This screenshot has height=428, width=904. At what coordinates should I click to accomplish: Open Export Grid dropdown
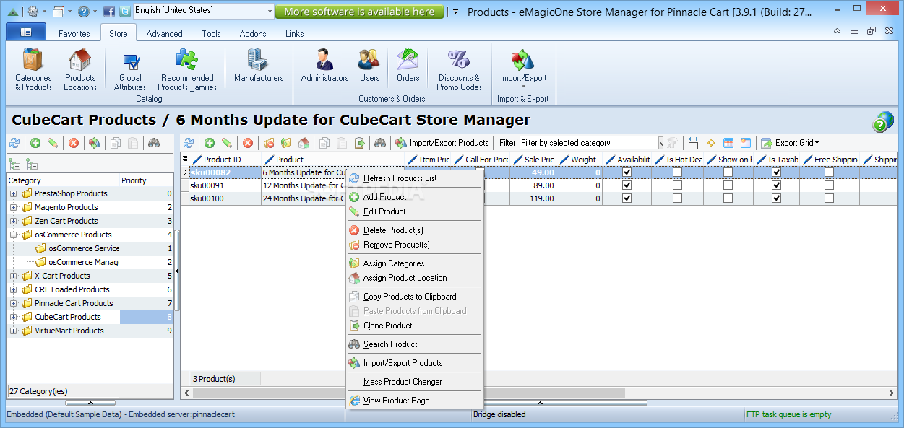790,143
